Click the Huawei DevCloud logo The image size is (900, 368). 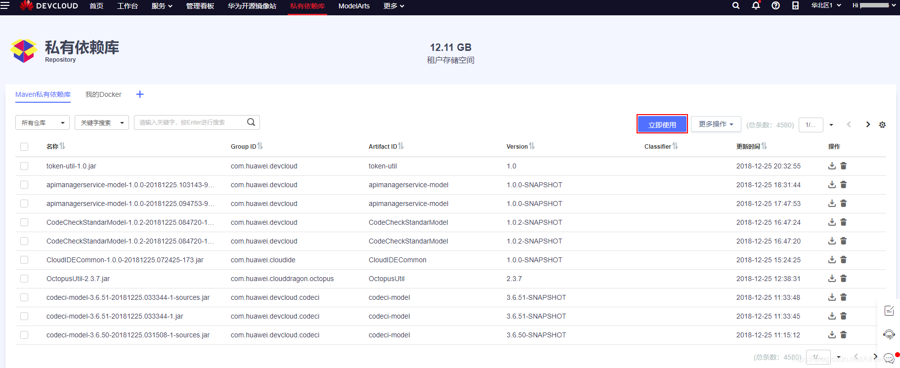coord(49,6)
